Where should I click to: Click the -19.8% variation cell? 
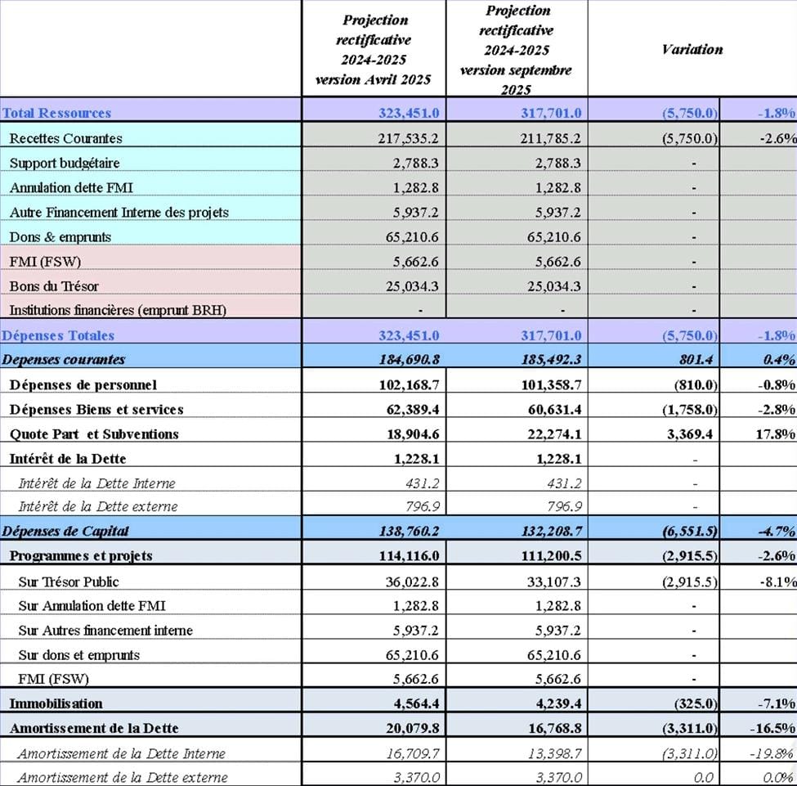775,753
